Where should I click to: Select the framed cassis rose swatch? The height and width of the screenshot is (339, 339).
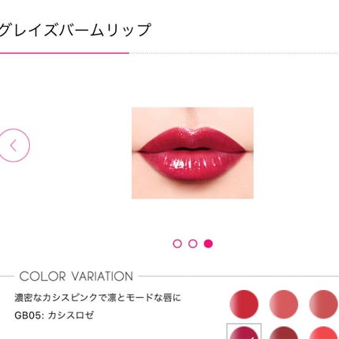[244, 332]
